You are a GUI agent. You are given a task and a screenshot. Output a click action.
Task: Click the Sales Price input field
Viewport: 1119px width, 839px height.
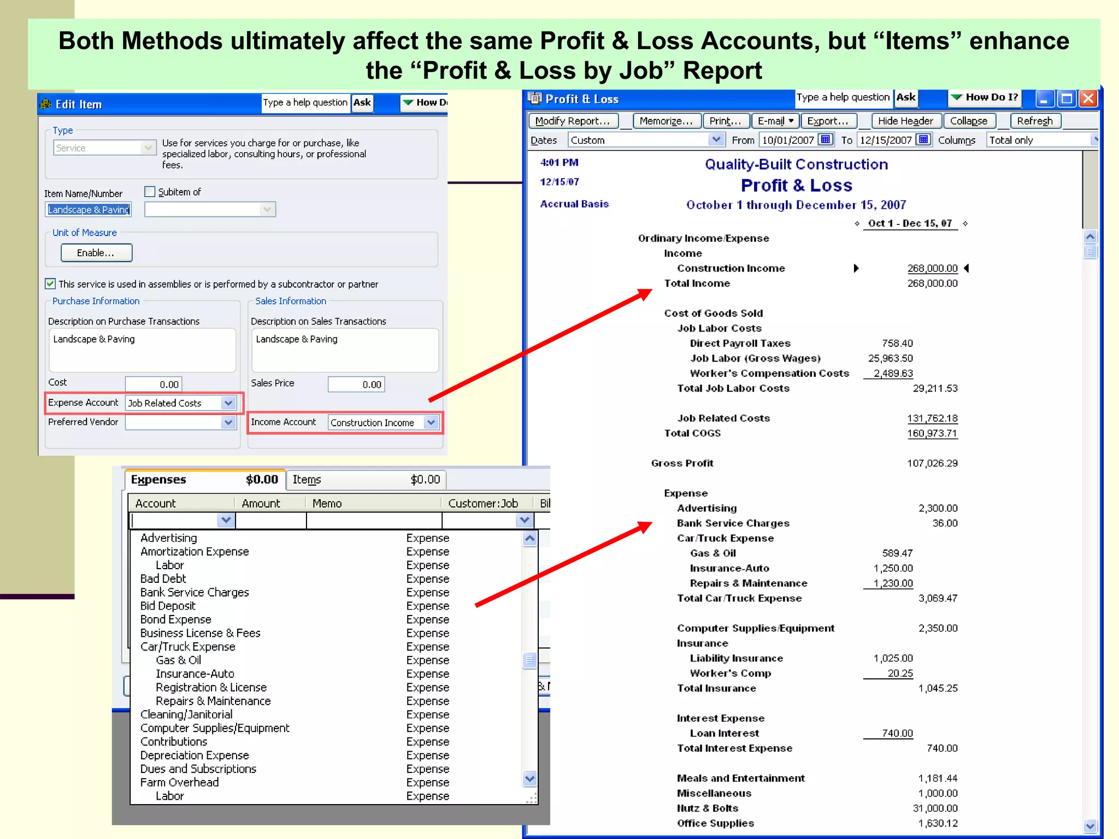pos(356,384)
